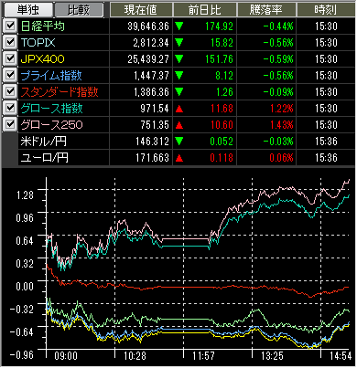Switch to the 単独 tab
The height and width of the screenshot is (368, 357).
(27, 10)
